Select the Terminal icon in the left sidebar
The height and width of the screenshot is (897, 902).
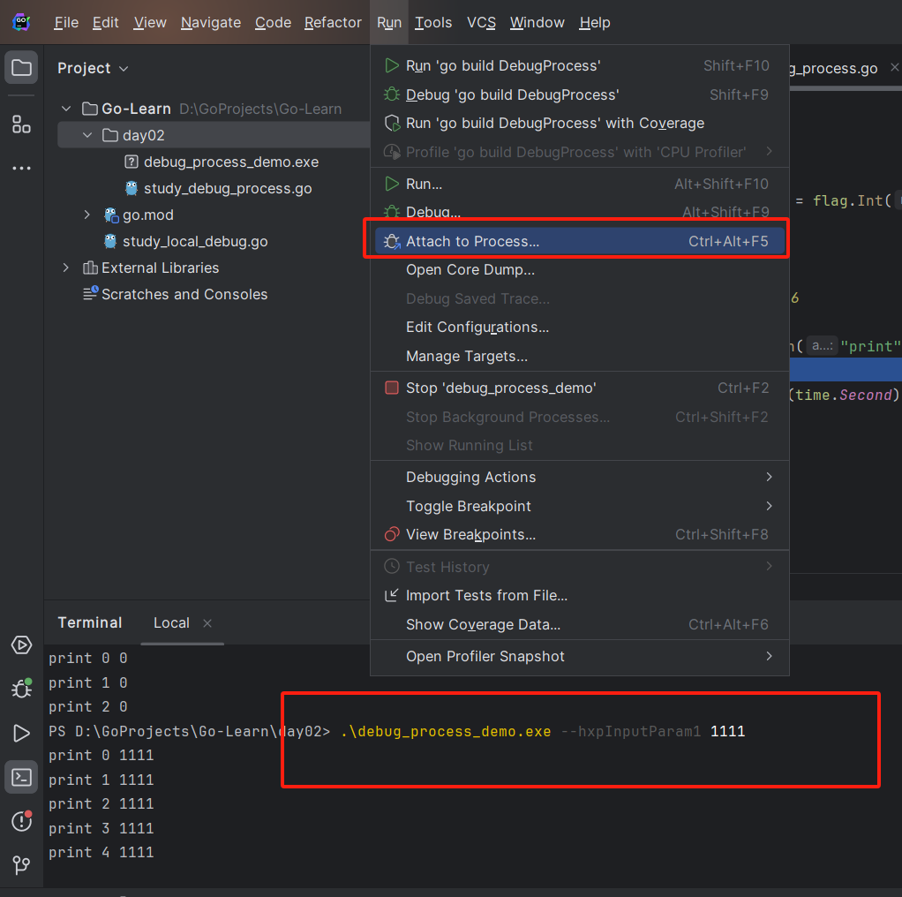21,777
